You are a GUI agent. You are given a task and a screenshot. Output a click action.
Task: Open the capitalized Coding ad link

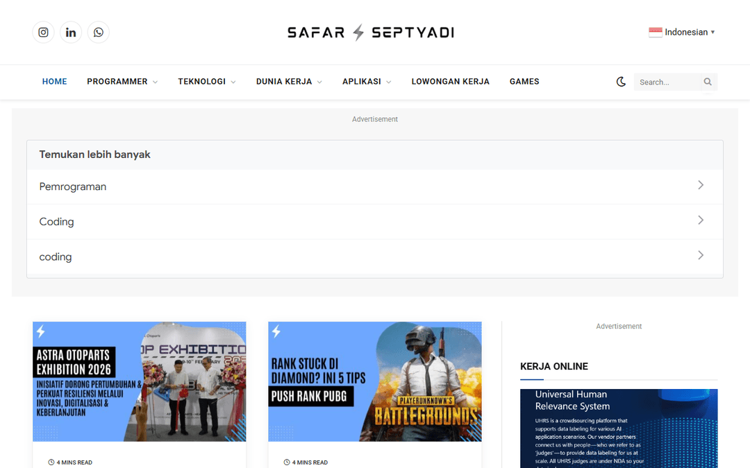point(375,222)
